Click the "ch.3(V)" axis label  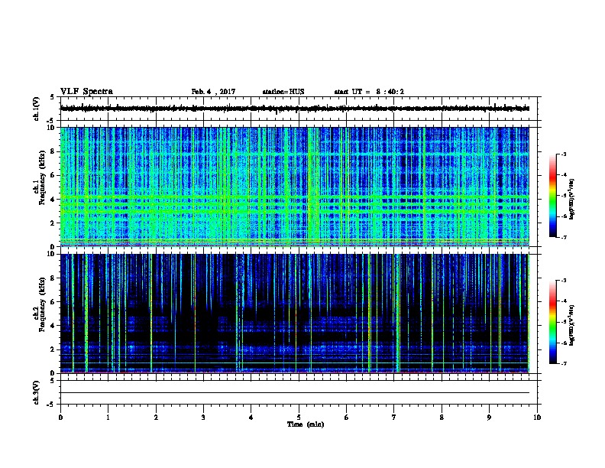36,392
